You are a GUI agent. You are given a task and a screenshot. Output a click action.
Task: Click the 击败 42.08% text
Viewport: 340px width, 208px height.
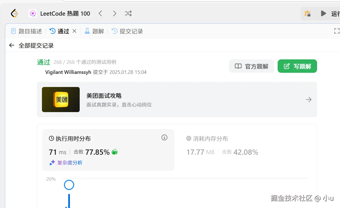(x=240, y=152)
